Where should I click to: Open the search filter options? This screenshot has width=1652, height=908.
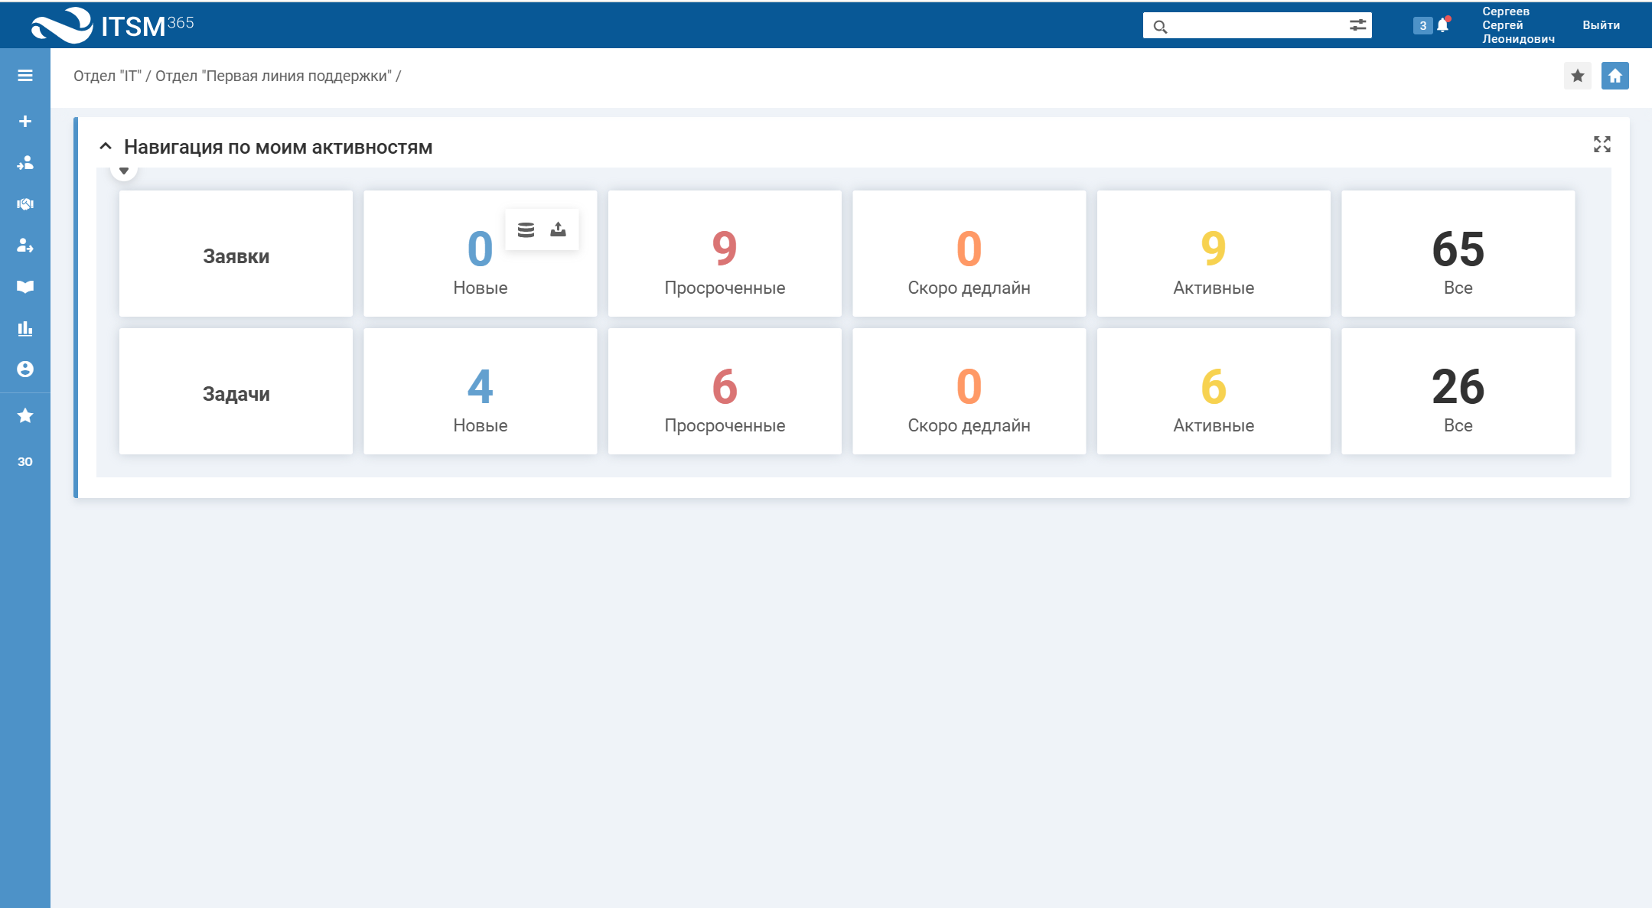[1360, 24]
